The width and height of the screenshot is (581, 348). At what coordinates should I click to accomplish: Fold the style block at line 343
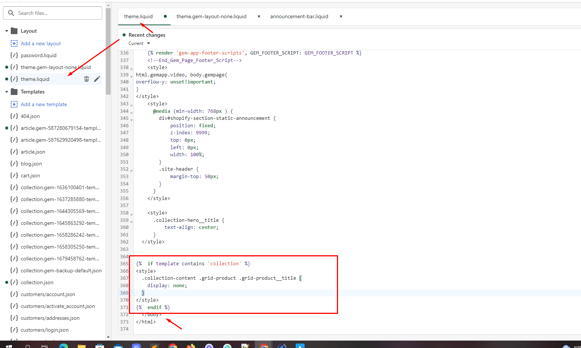[132, 105]
